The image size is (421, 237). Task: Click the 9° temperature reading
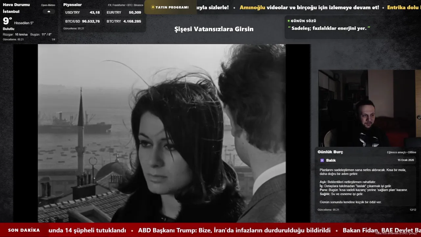8,21
